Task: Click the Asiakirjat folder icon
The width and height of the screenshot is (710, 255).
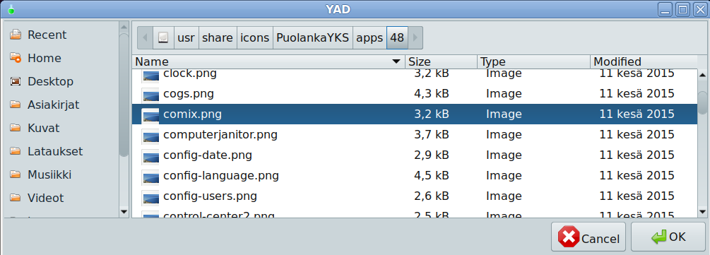Action: tap(16, 105)
